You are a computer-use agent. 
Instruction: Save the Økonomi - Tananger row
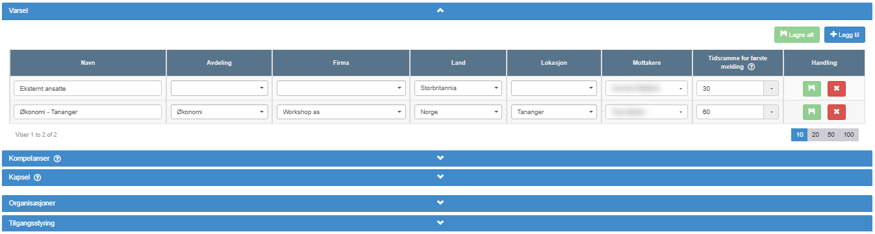click(x=812, y=112)
